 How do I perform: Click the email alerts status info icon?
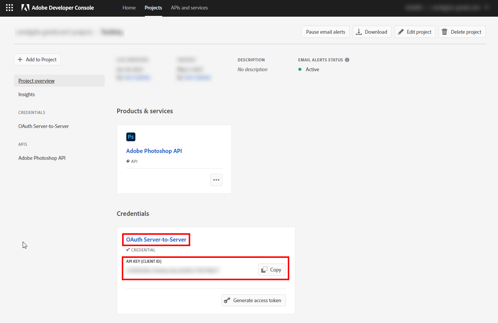347,60
